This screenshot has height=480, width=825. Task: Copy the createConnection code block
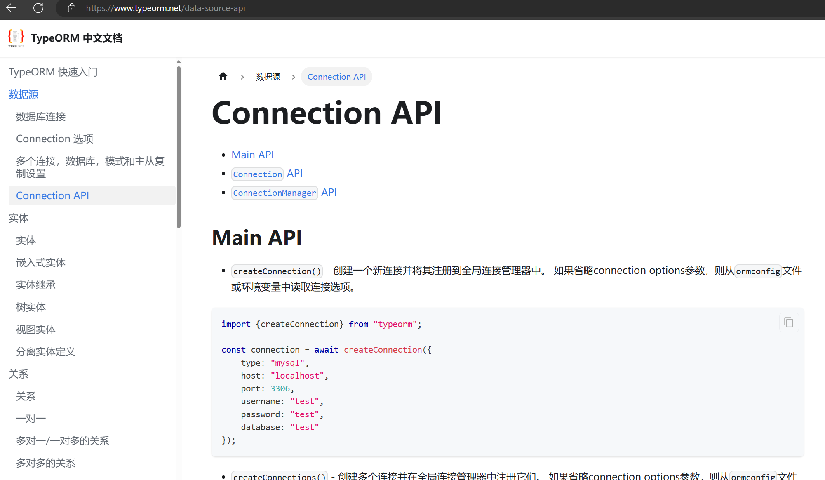(789, 322)
